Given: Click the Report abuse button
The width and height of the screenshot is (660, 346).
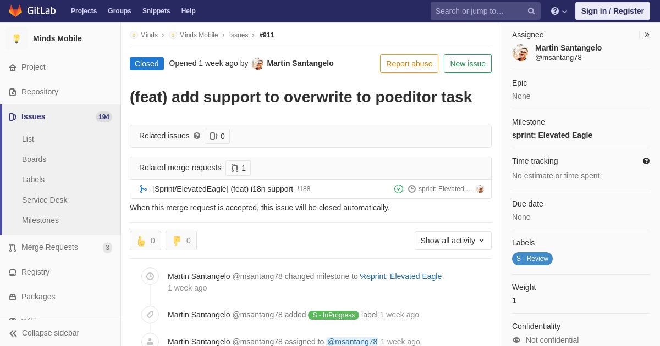Looking at the screenshot, I should point(409,64).
